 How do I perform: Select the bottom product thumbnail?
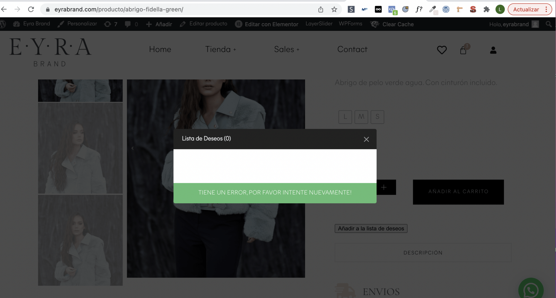pos(80,240)
